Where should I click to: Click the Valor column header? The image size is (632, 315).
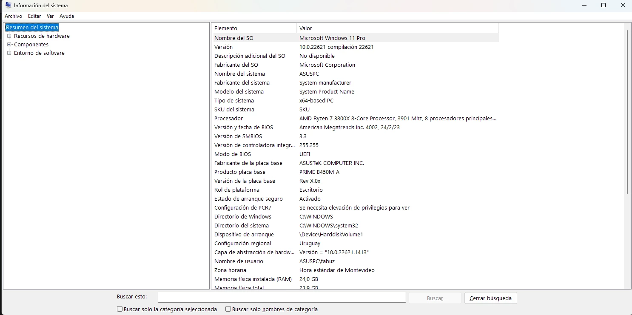(397, 28)
